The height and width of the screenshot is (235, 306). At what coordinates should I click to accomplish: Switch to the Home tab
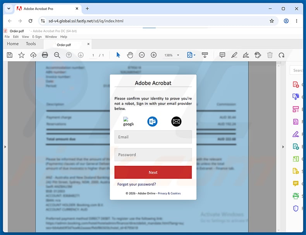(x=13, y=44)
